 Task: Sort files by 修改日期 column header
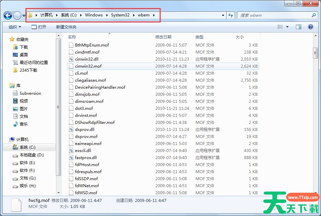(163, 37)
